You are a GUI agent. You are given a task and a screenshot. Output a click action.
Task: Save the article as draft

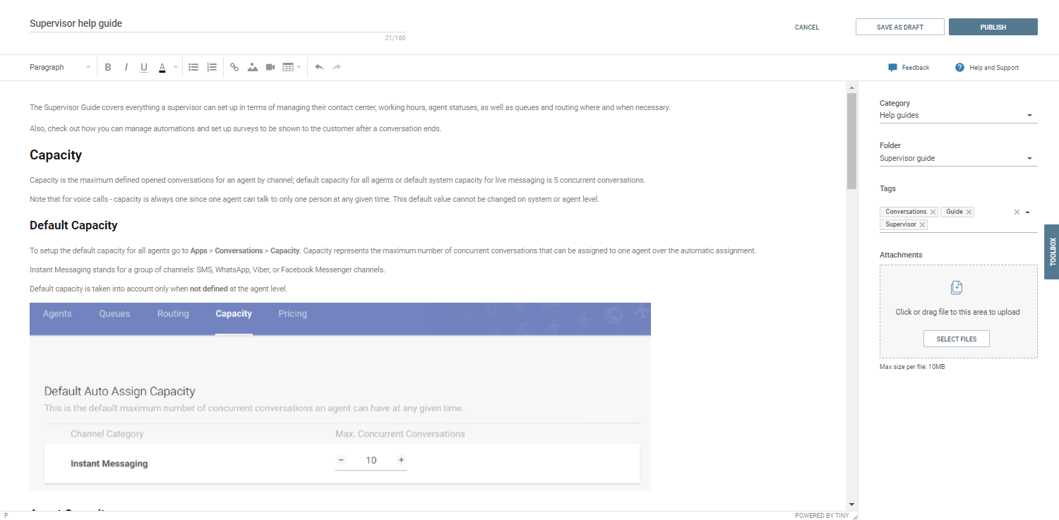coord(900,27)
